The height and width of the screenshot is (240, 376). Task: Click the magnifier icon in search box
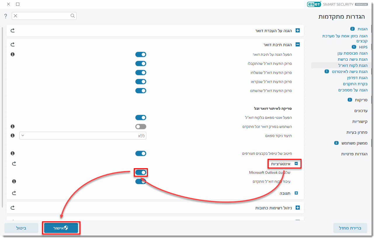pyautogui.click(x=72, y=16)
